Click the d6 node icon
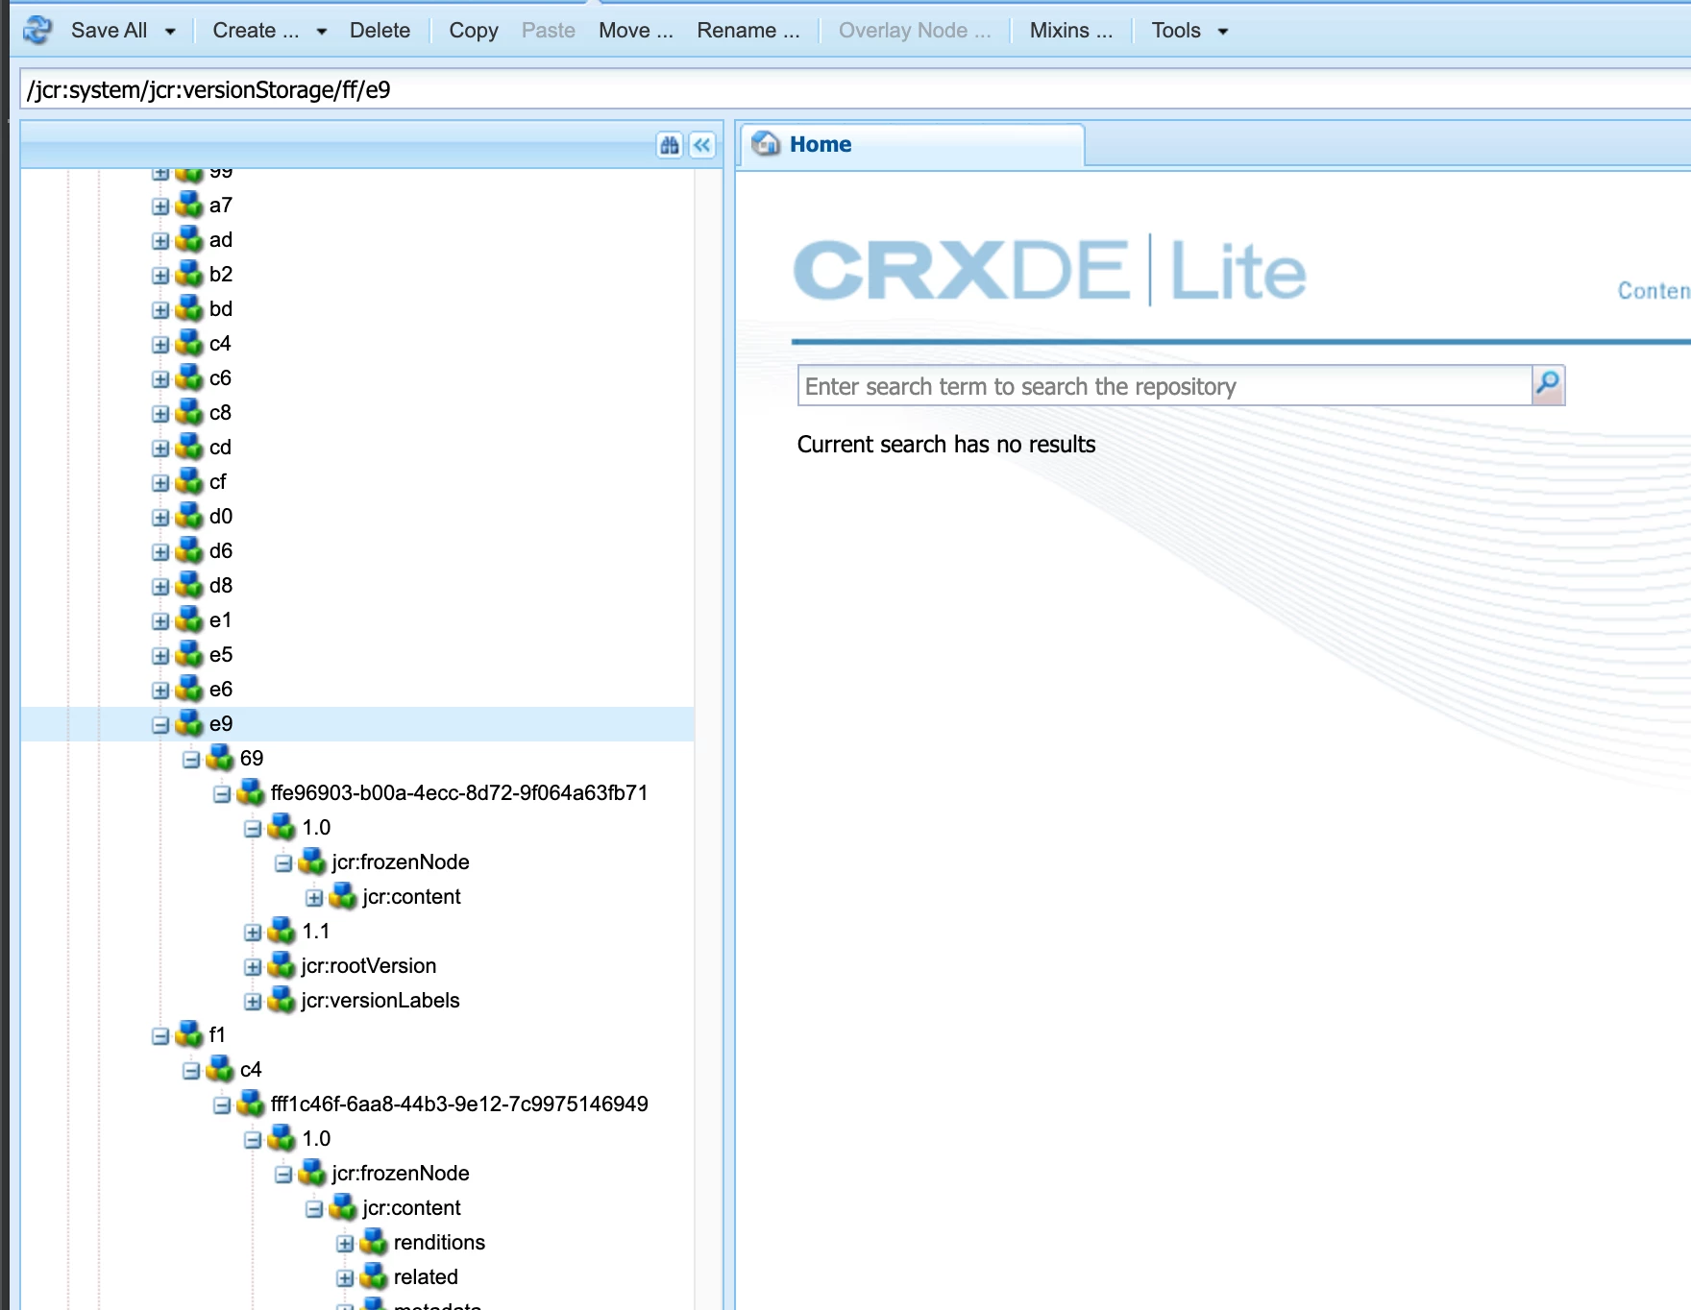Screen dimensions: 1691x1310 coord(189,551)
